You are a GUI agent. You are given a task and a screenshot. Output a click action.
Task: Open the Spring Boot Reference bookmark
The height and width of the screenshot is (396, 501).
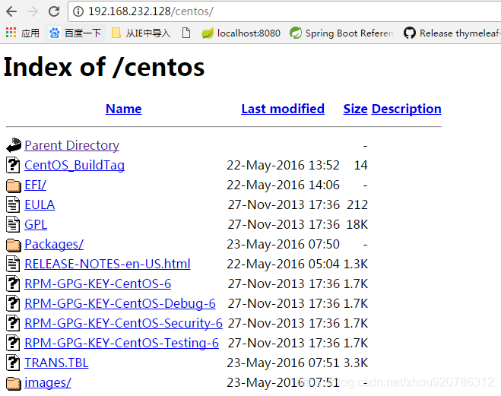pyautogui.click(x=341, y=33)
